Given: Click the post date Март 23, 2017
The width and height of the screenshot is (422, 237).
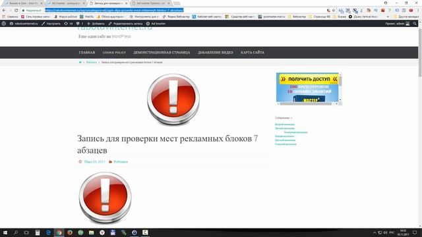Looking at the screenshot, I should 94,162.
